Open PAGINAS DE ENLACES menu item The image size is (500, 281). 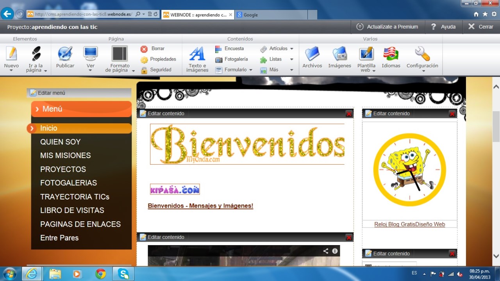tap(80, 224)
